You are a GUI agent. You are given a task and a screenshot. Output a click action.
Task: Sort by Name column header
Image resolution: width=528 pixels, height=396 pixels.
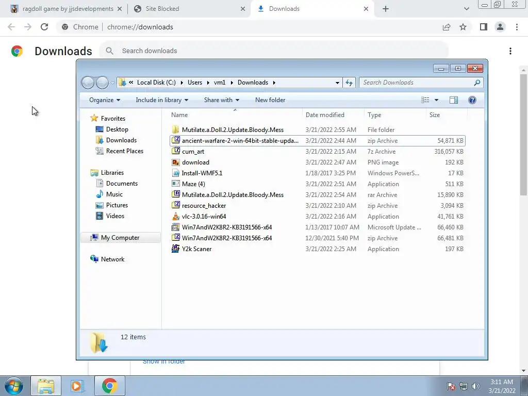[x=235, y=115]
